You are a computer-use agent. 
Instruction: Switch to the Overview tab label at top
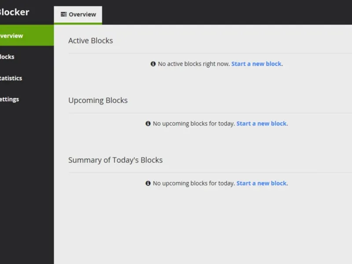(x=82, y=15)
